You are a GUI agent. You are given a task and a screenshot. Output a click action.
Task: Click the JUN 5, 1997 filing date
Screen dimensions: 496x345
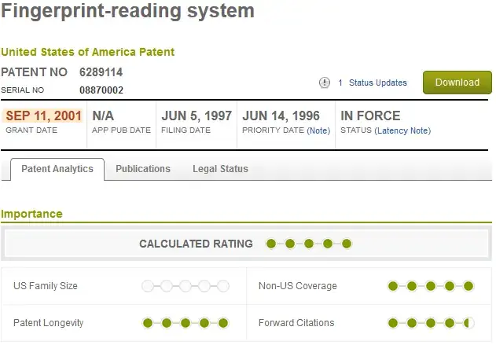197,116
